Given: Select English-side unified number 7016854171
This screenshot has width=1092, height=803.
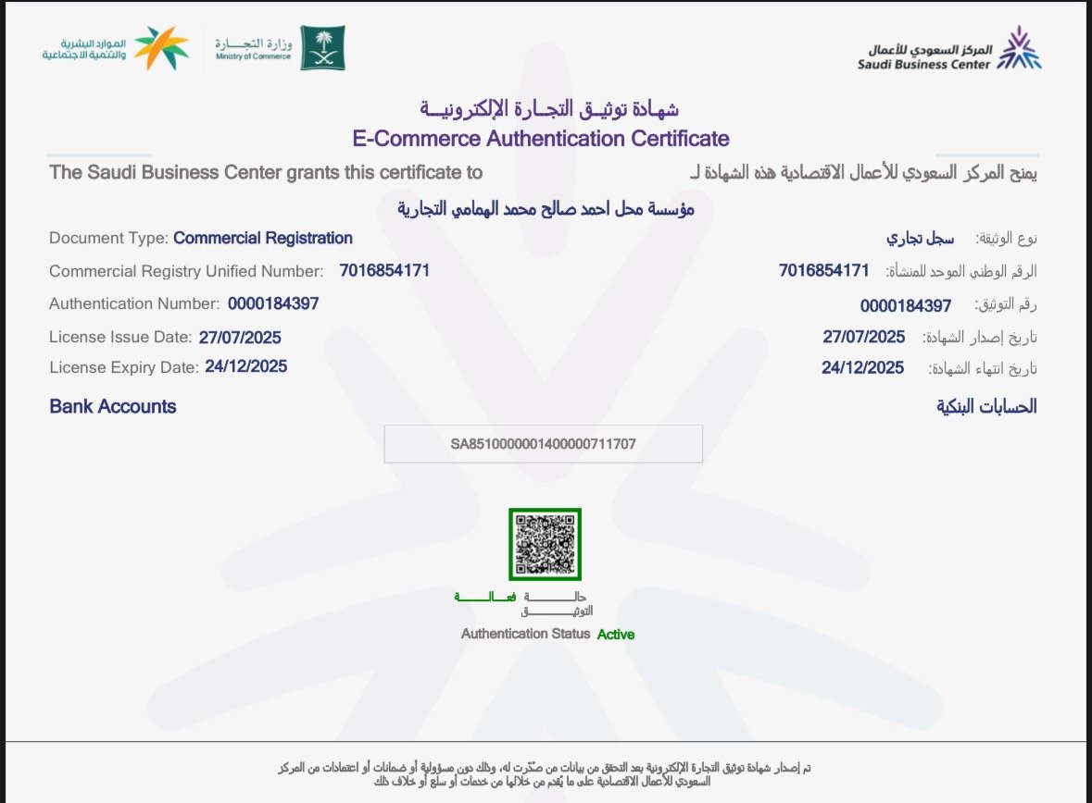Looking at the screenshot, I should click(x=384, y=270).
